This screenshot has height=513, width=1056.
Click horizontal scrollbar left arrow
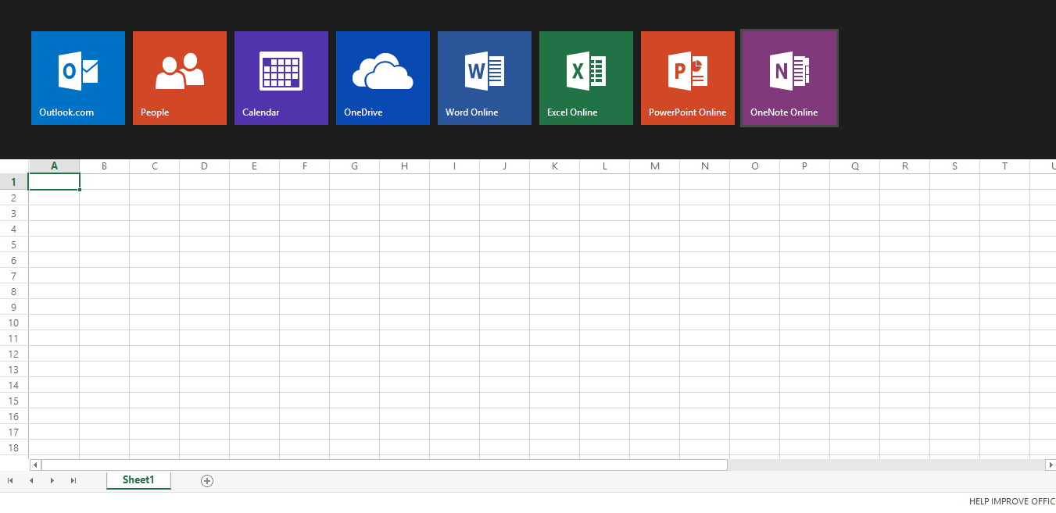[35, 465]
